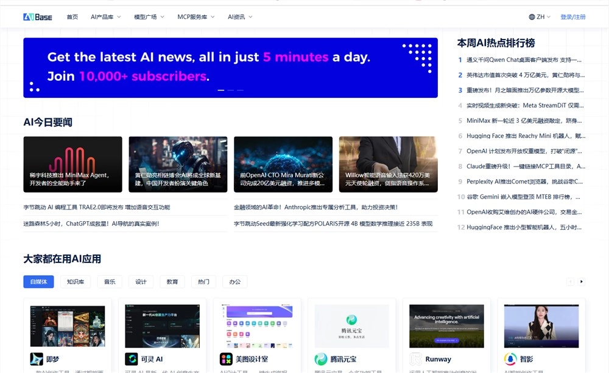Open the 首页 nav item

coord(72,16)
